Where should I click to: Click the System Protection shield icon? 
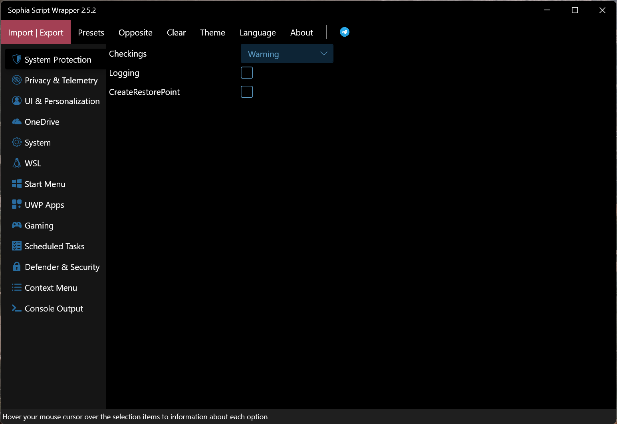click(x=16, y=59)
